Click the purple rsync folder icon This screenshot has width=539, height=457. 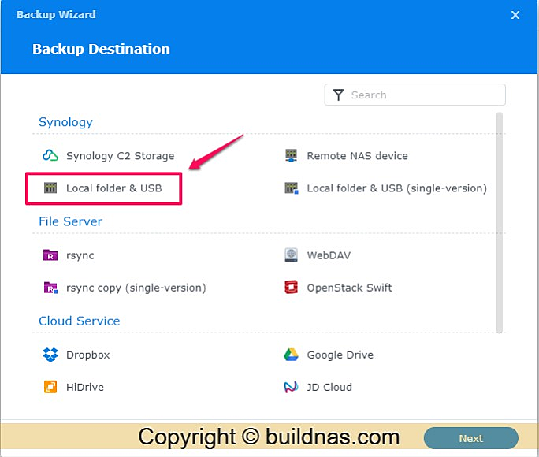(50, 255)
